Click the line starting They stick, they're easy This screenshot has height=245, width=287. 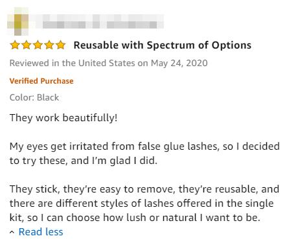coord(144,189)
